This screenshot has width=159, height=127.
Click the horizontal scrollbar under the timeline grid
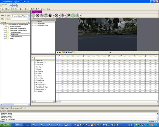tap(107, 102)
